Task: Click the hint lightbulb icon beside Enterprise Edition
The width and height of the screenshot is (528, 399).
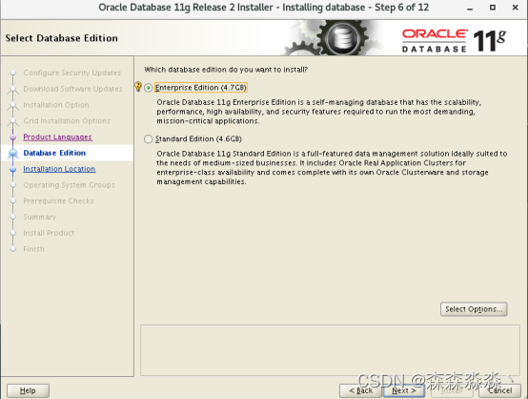Action: pyautogui.click(x=138, y=86)
